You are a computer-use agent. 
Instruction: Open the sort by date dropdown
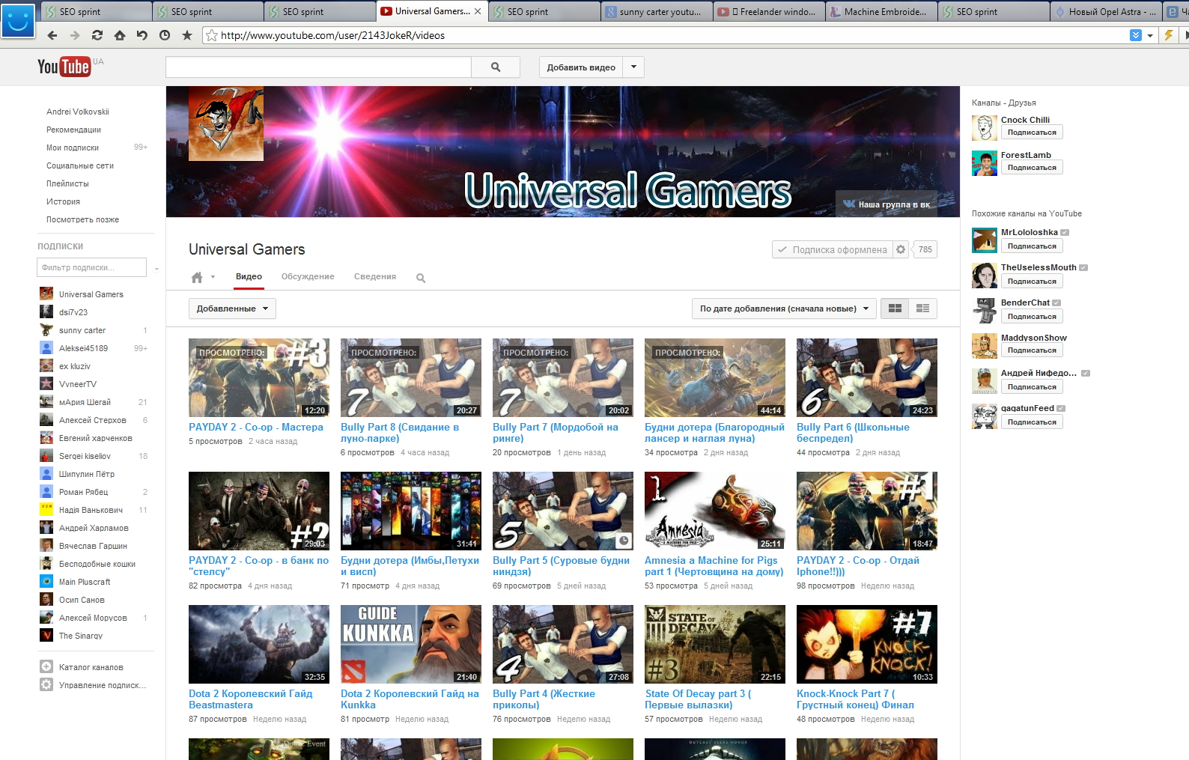pyautogui.click(x=784, y=308)
